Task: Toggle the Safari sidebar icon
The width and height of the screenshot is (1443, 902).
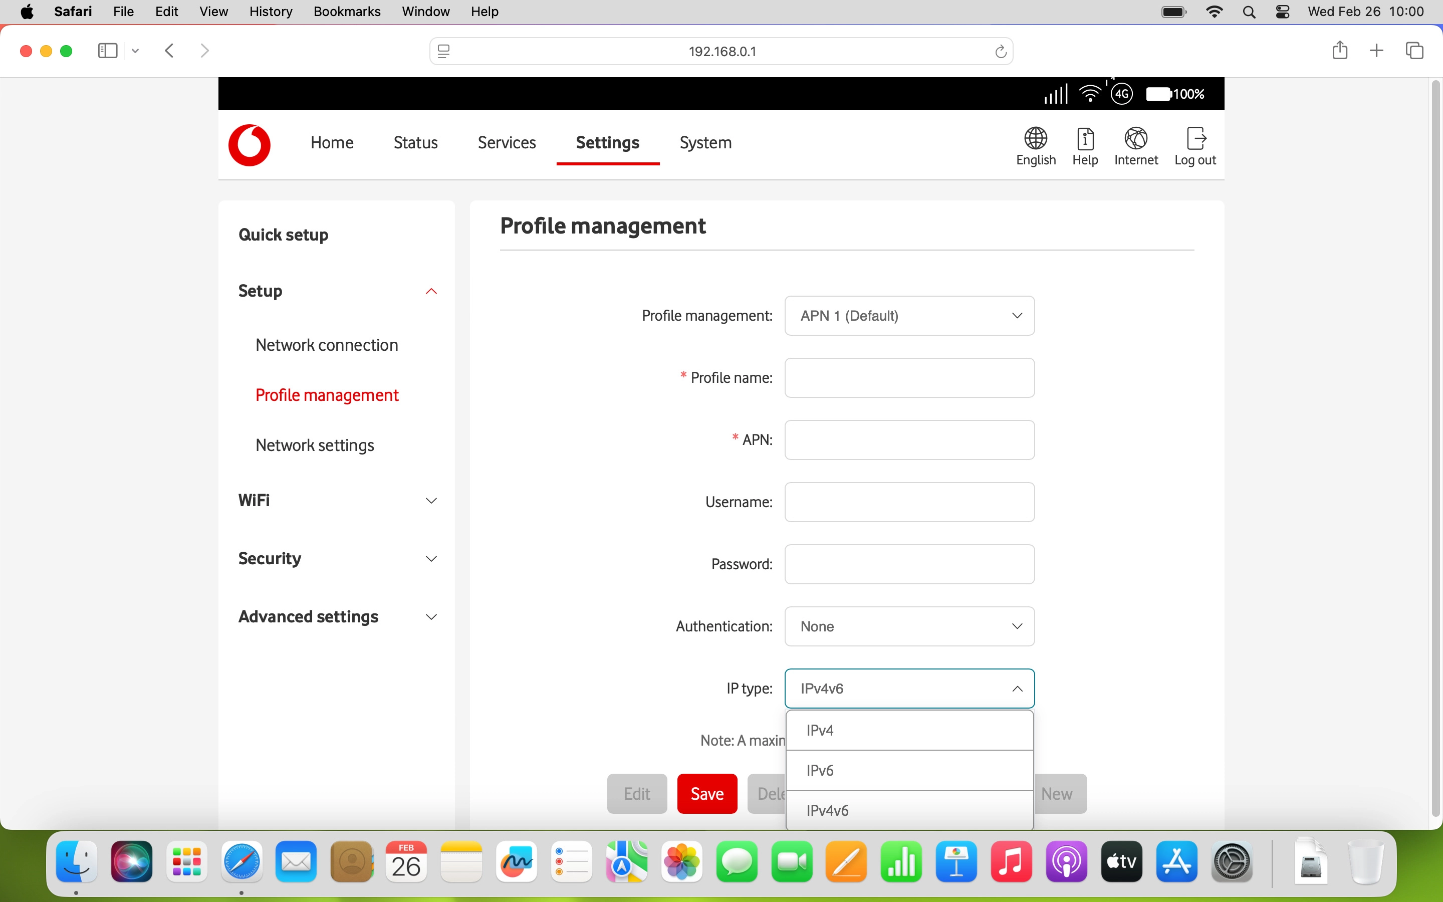Action: [107, 51]
